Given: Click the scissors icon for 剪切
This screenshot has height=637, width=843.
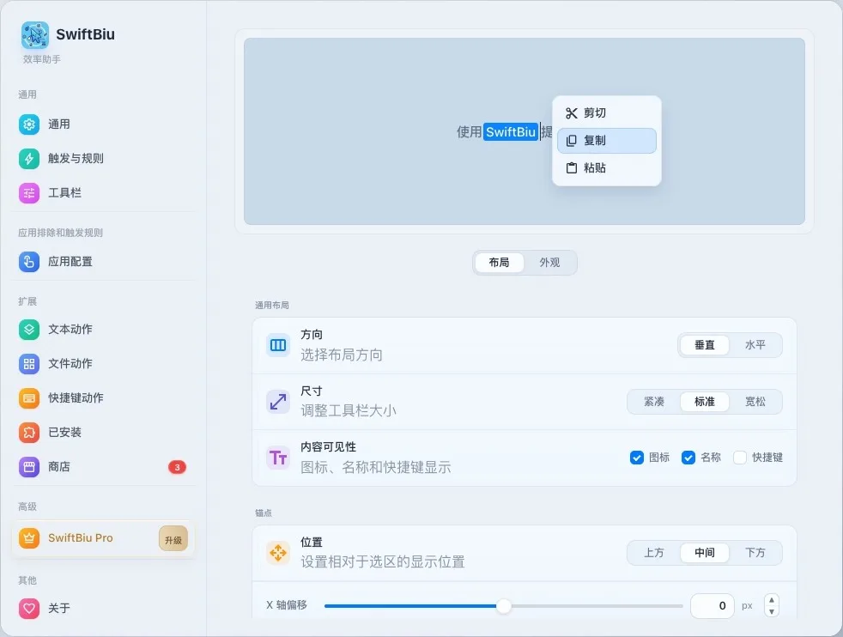Looking at the screenshot, I should (571, 112).
